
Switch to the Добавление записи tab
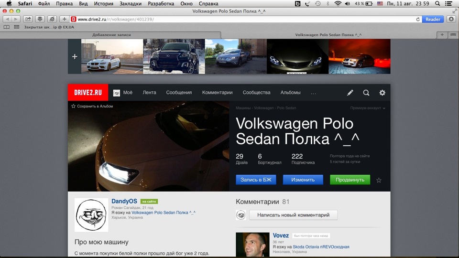coord(111,35)
